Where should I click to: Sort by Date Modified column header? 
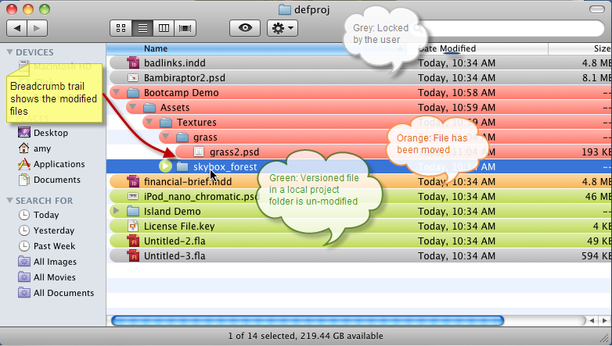click(x=477, y=48)
